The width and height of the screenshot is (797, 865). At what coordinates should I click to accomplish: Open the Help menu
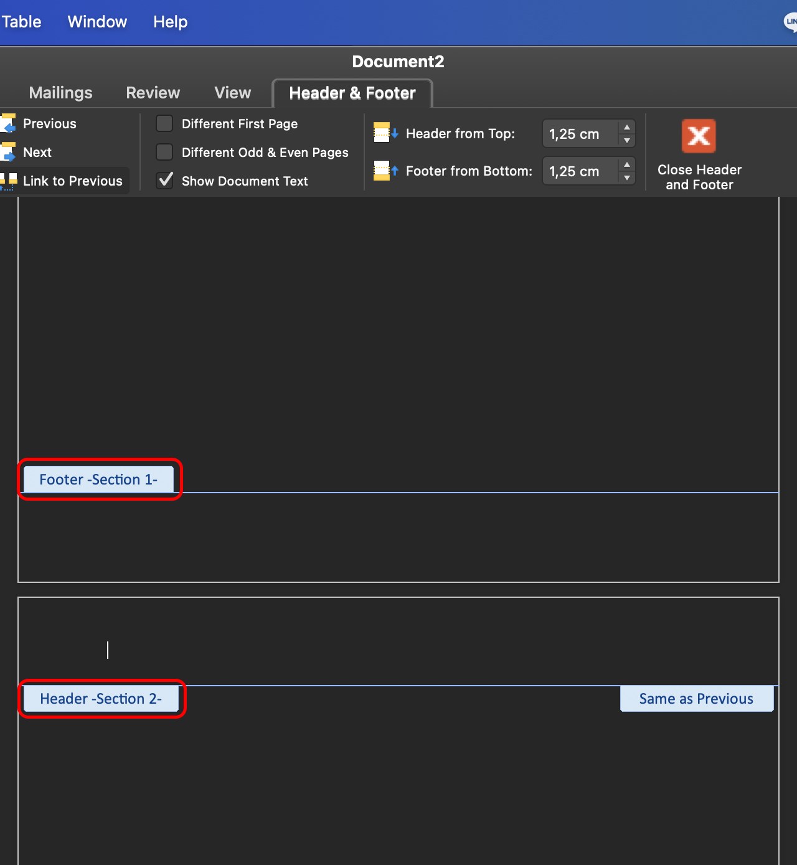171,22
